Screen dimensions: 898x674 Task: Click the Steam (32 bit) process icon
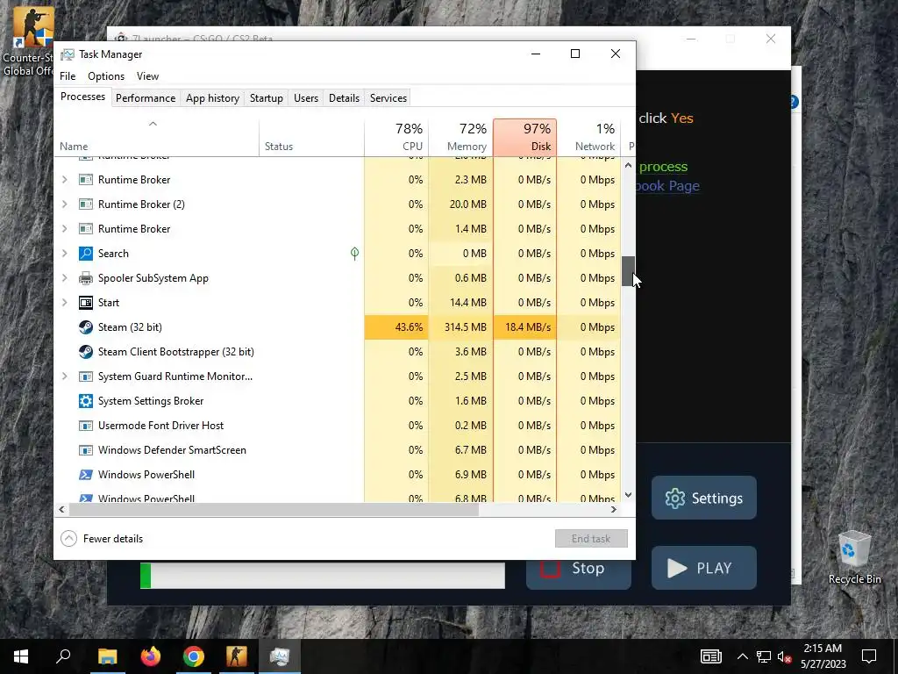point(86,327)
